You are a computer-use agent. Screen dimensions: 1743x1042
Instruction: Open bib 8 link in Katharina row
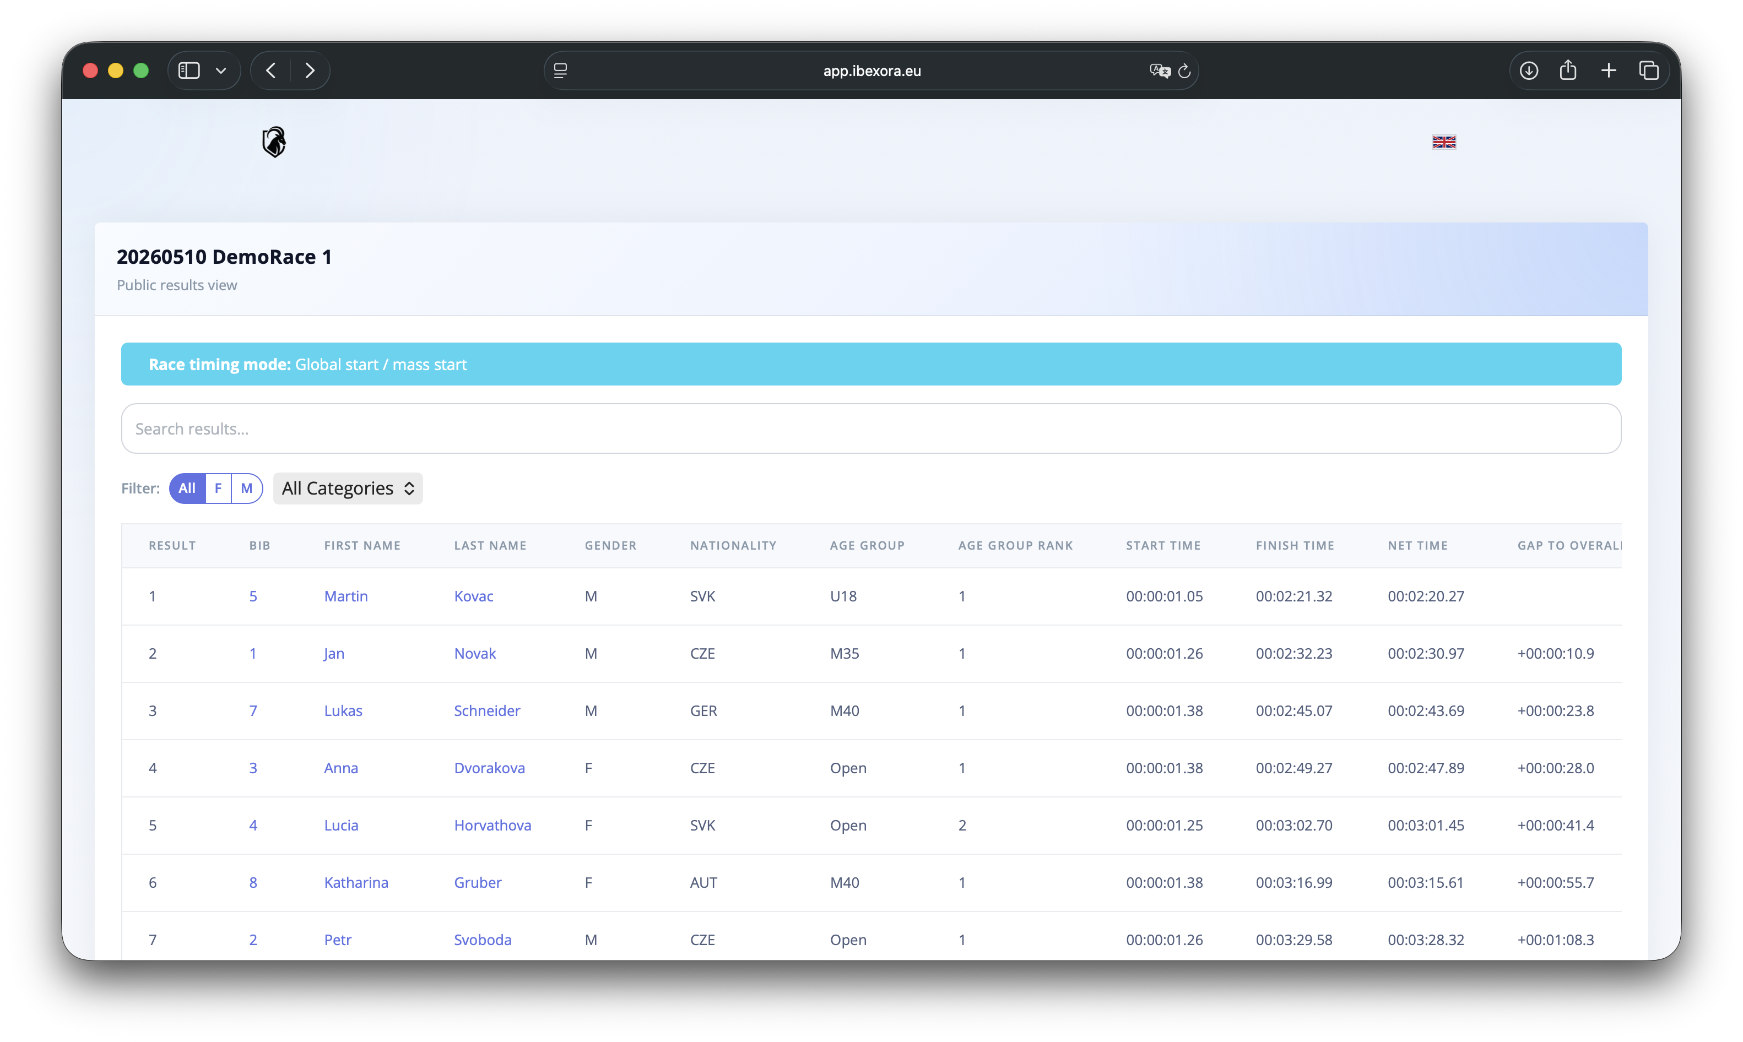coord(253,883)
